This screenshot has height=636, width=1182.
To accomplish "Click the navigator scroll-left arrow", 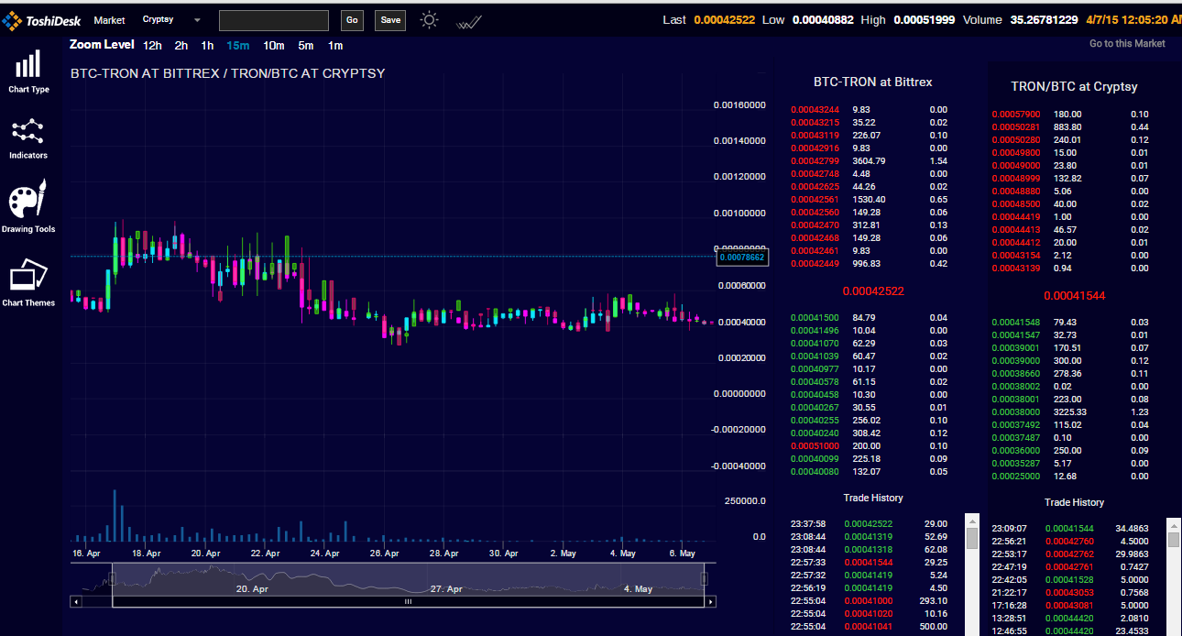I will point(75,602).
